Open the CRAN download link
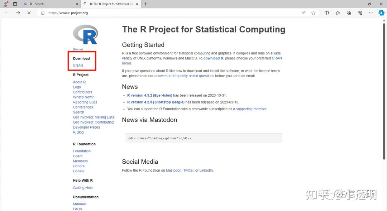 tap(78, 66)
